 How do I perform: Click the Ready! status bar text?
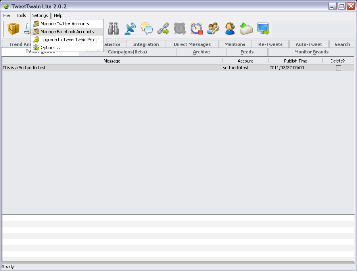click(x=8, y=267)
